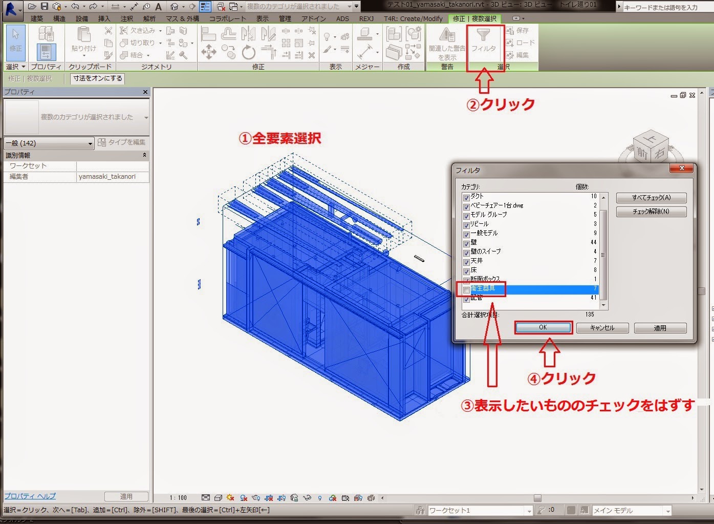
Task: Select the Offset tool icon
Action: (x=228, y=34)
